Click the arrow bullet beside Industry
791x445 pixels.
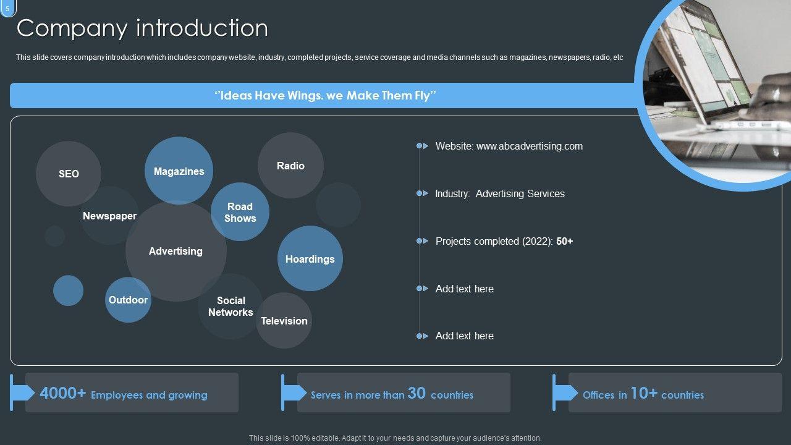(x=422, y=193)
